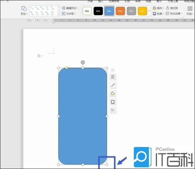Screen dimensions: 195x169
Task: Select the double-arrow line shape
Action: [x=42, y=8]
